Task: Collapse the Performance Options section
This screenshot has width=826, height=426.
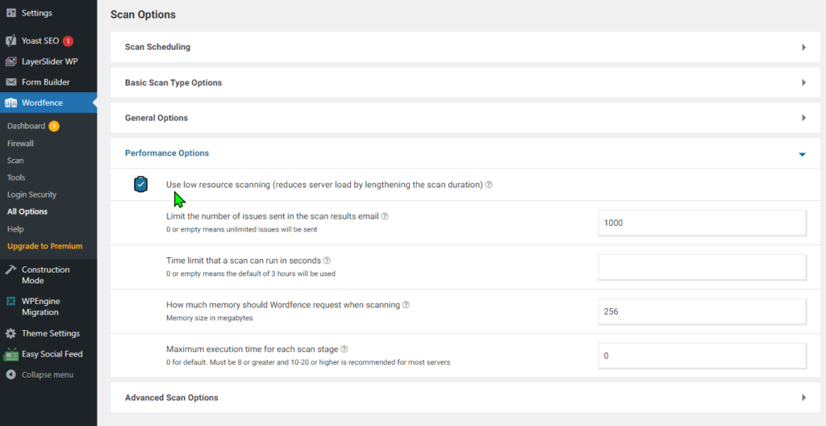Action: [802, 154]
